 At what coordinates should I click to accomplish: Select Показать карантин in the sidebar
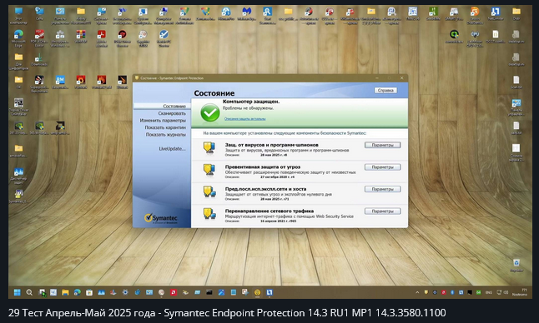coord(165,127)
